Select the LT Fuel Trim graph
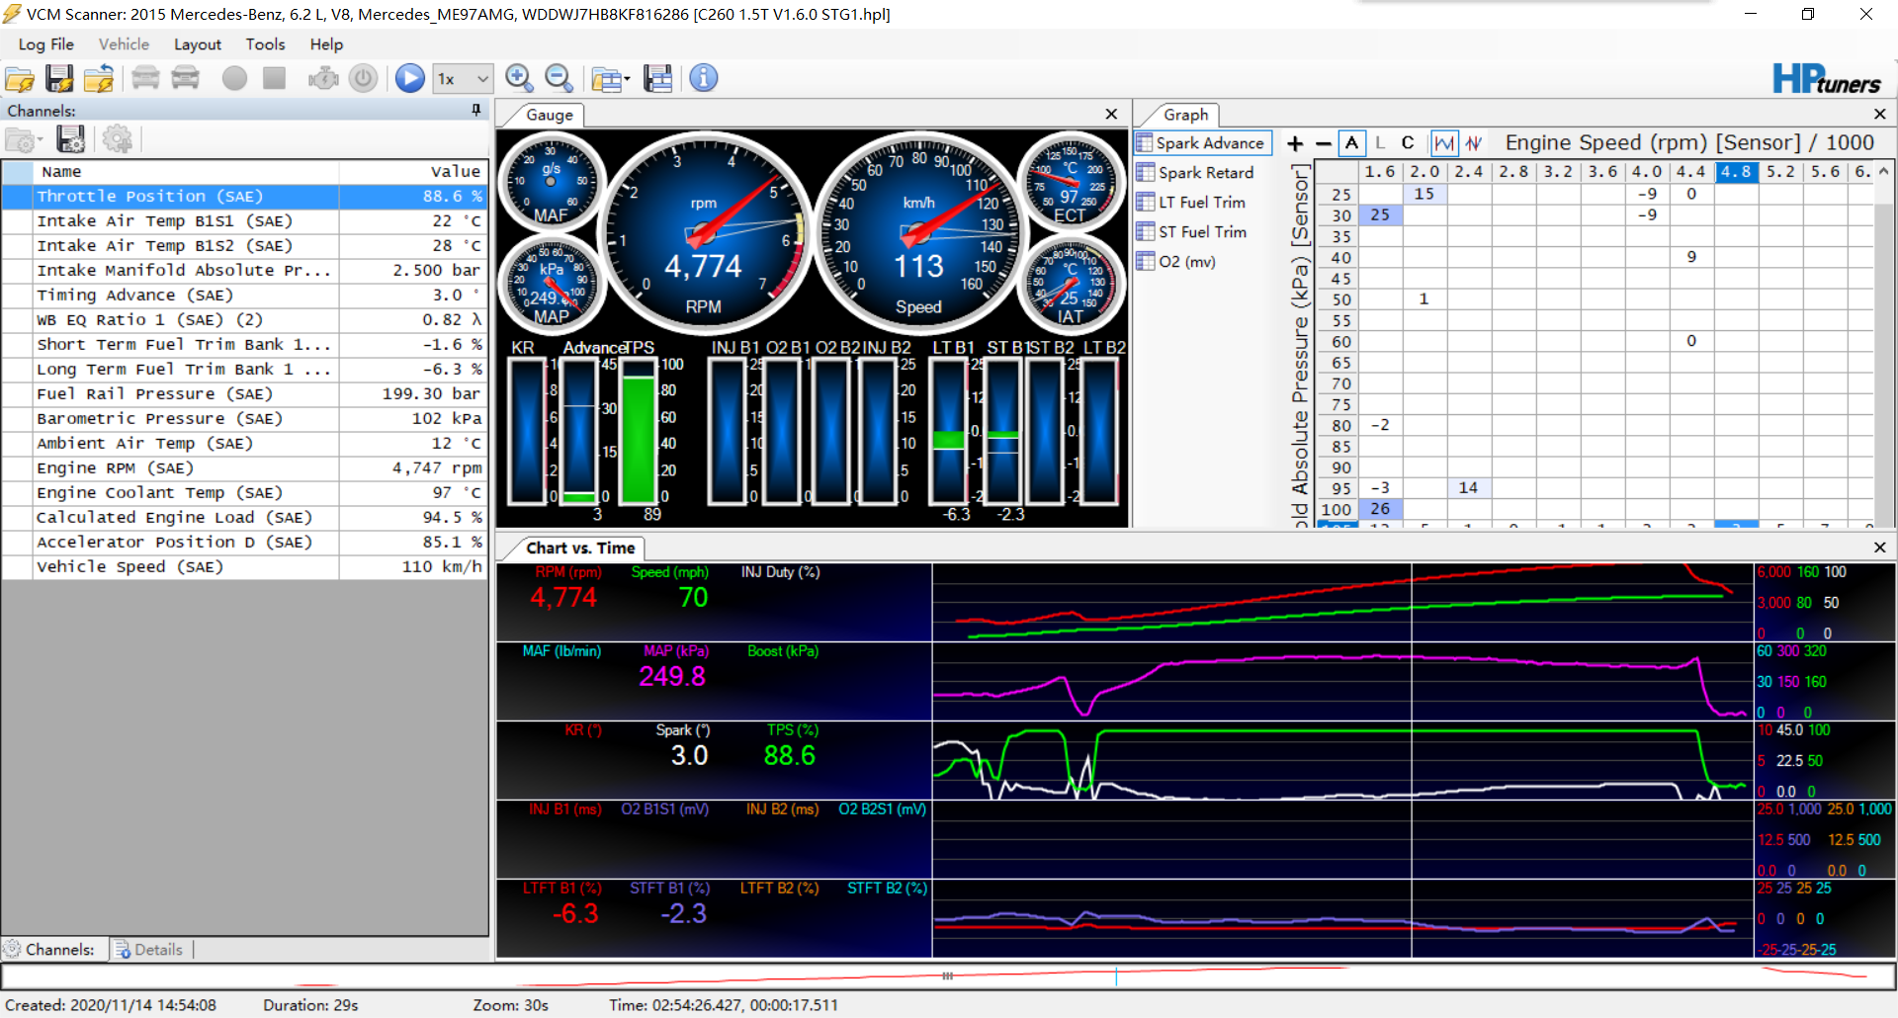Image resolution: width=1898 pixels, height=1018 pixels. point(1191,203)
